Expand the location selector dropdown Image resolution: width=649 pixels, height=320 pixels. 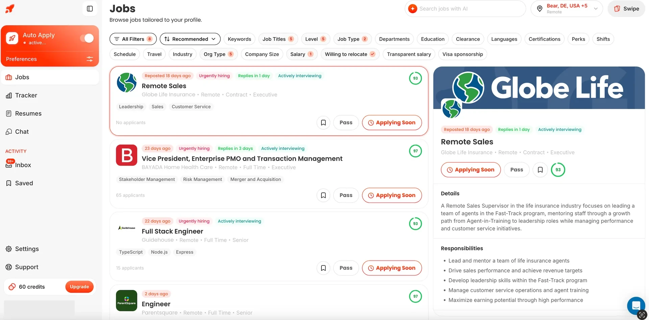pos(567,9)
